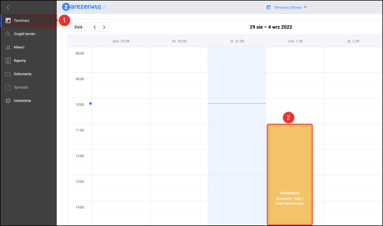Click the Znajdź termin magnifier icon

tap(8, 34)
